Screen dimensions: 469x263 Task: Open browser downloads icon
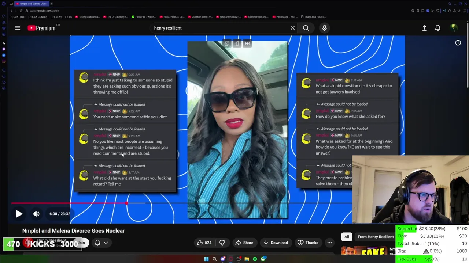tap(459, 11)
